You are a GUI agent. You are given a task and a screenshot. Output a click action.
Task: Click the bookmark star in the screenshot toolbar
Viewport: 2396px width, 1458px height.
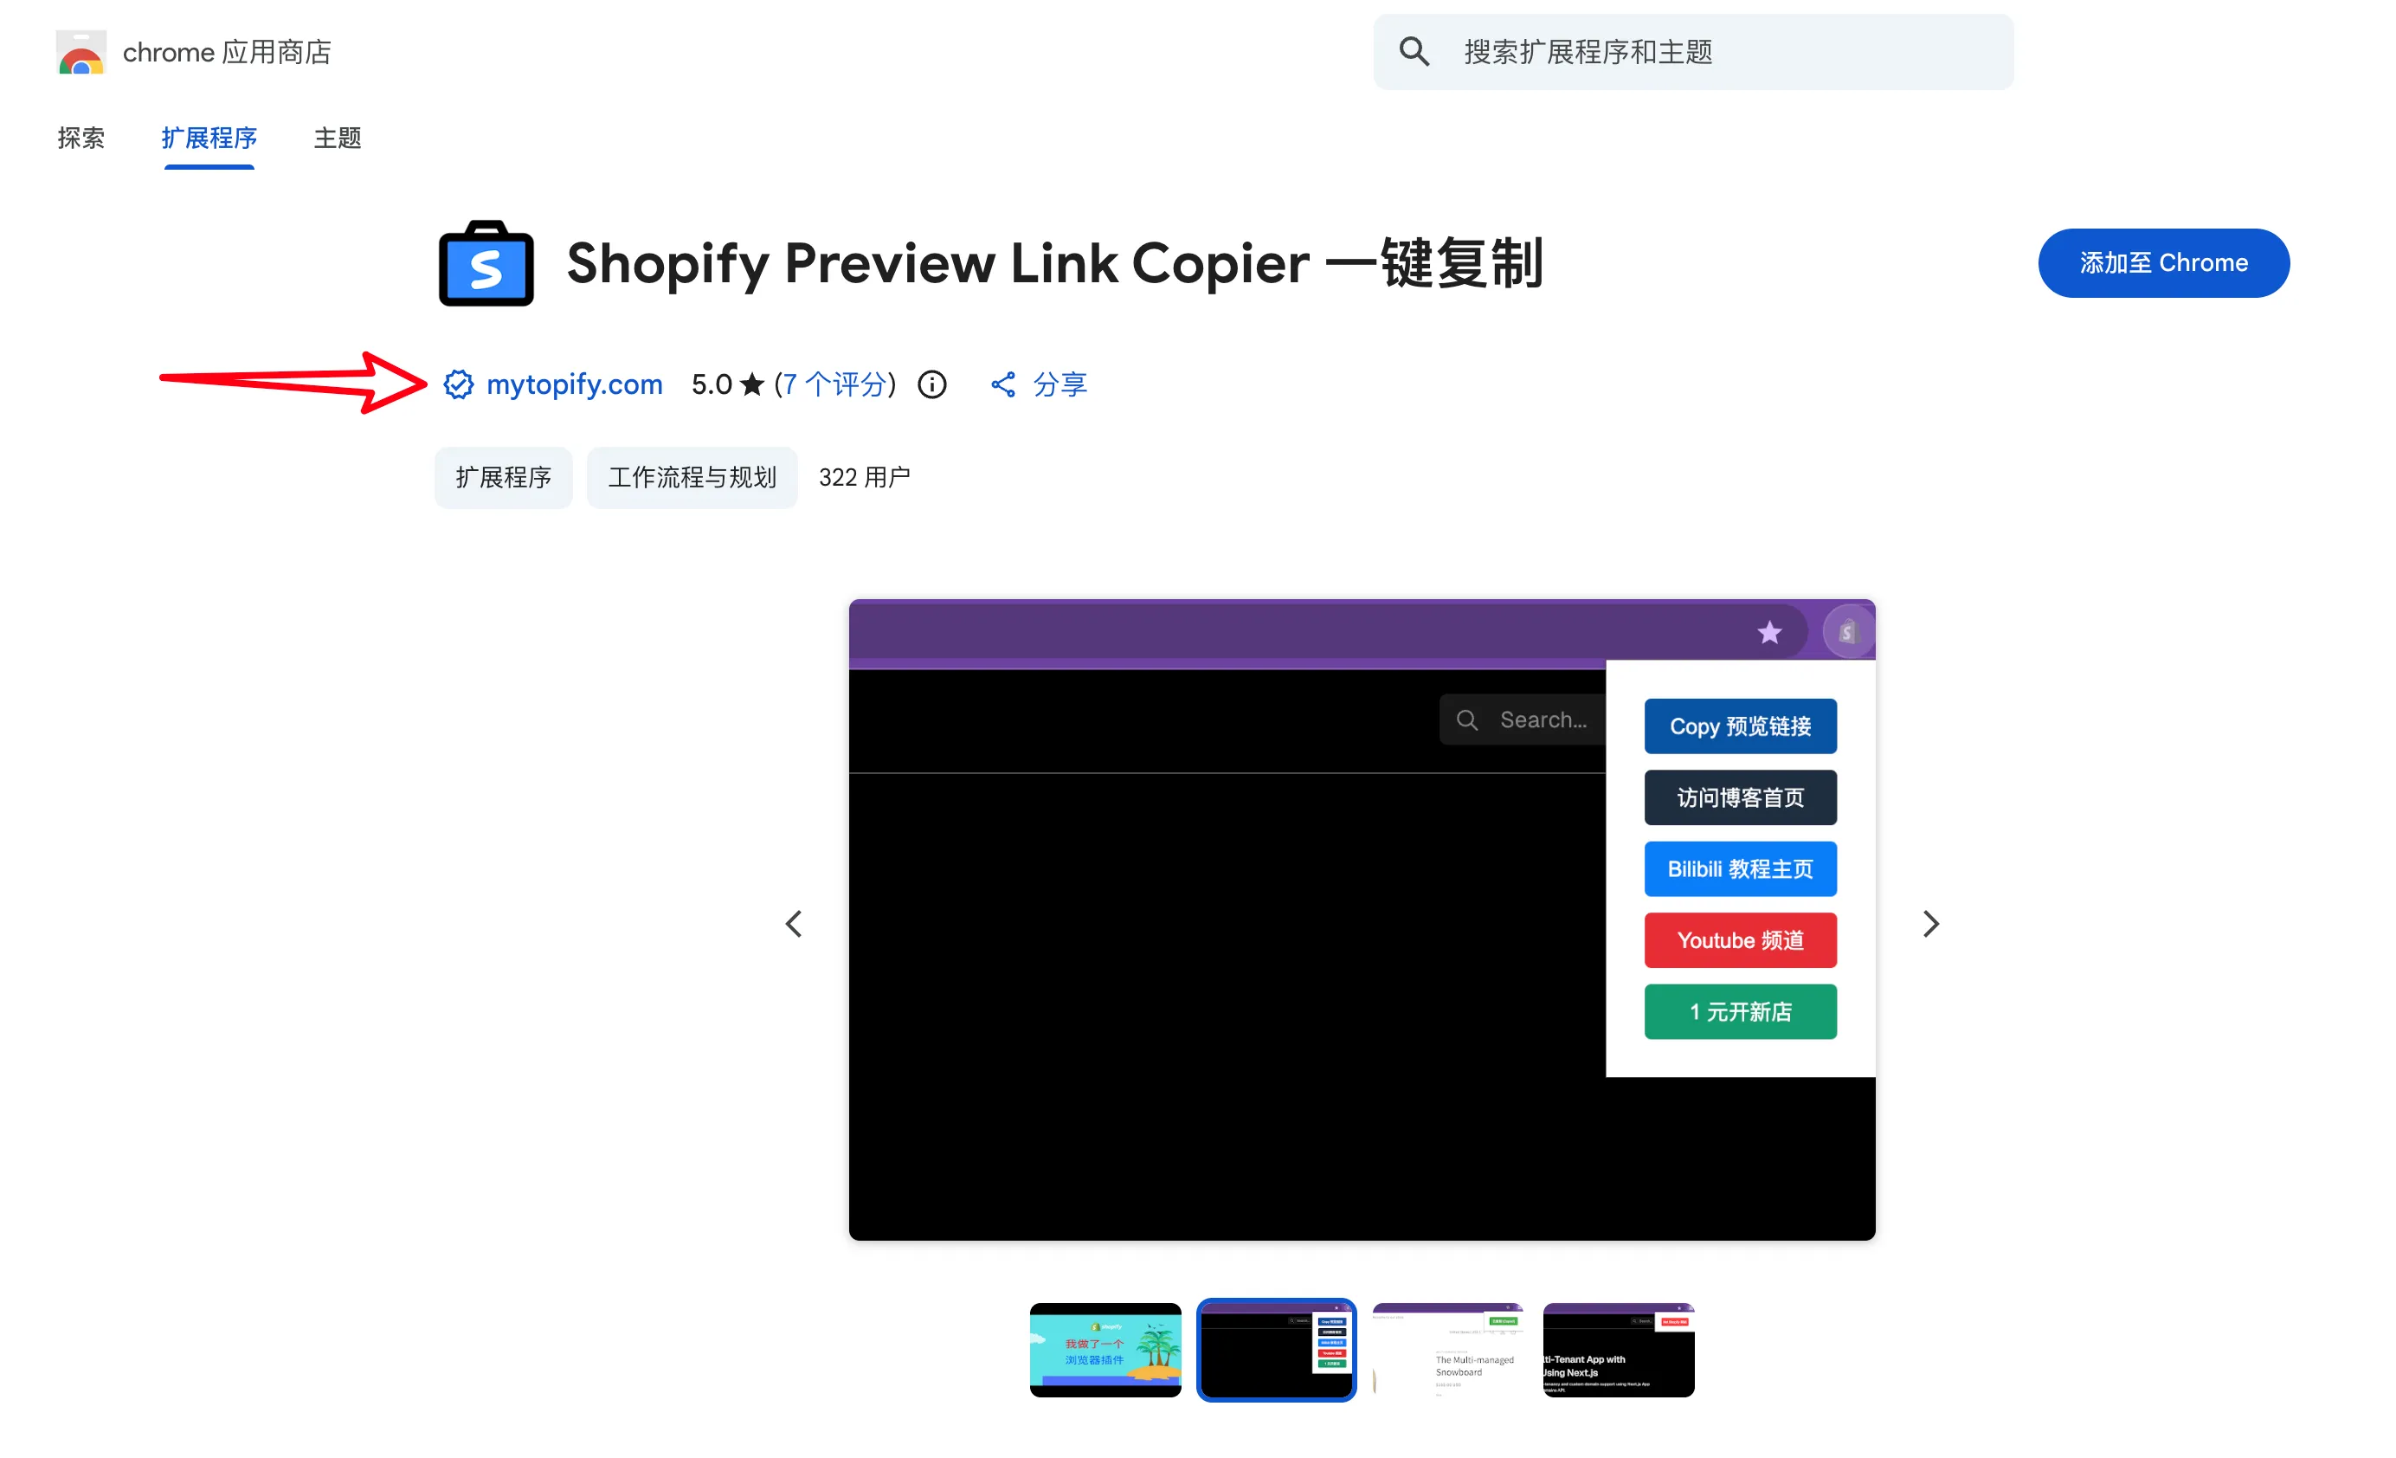click(1770, 631)
